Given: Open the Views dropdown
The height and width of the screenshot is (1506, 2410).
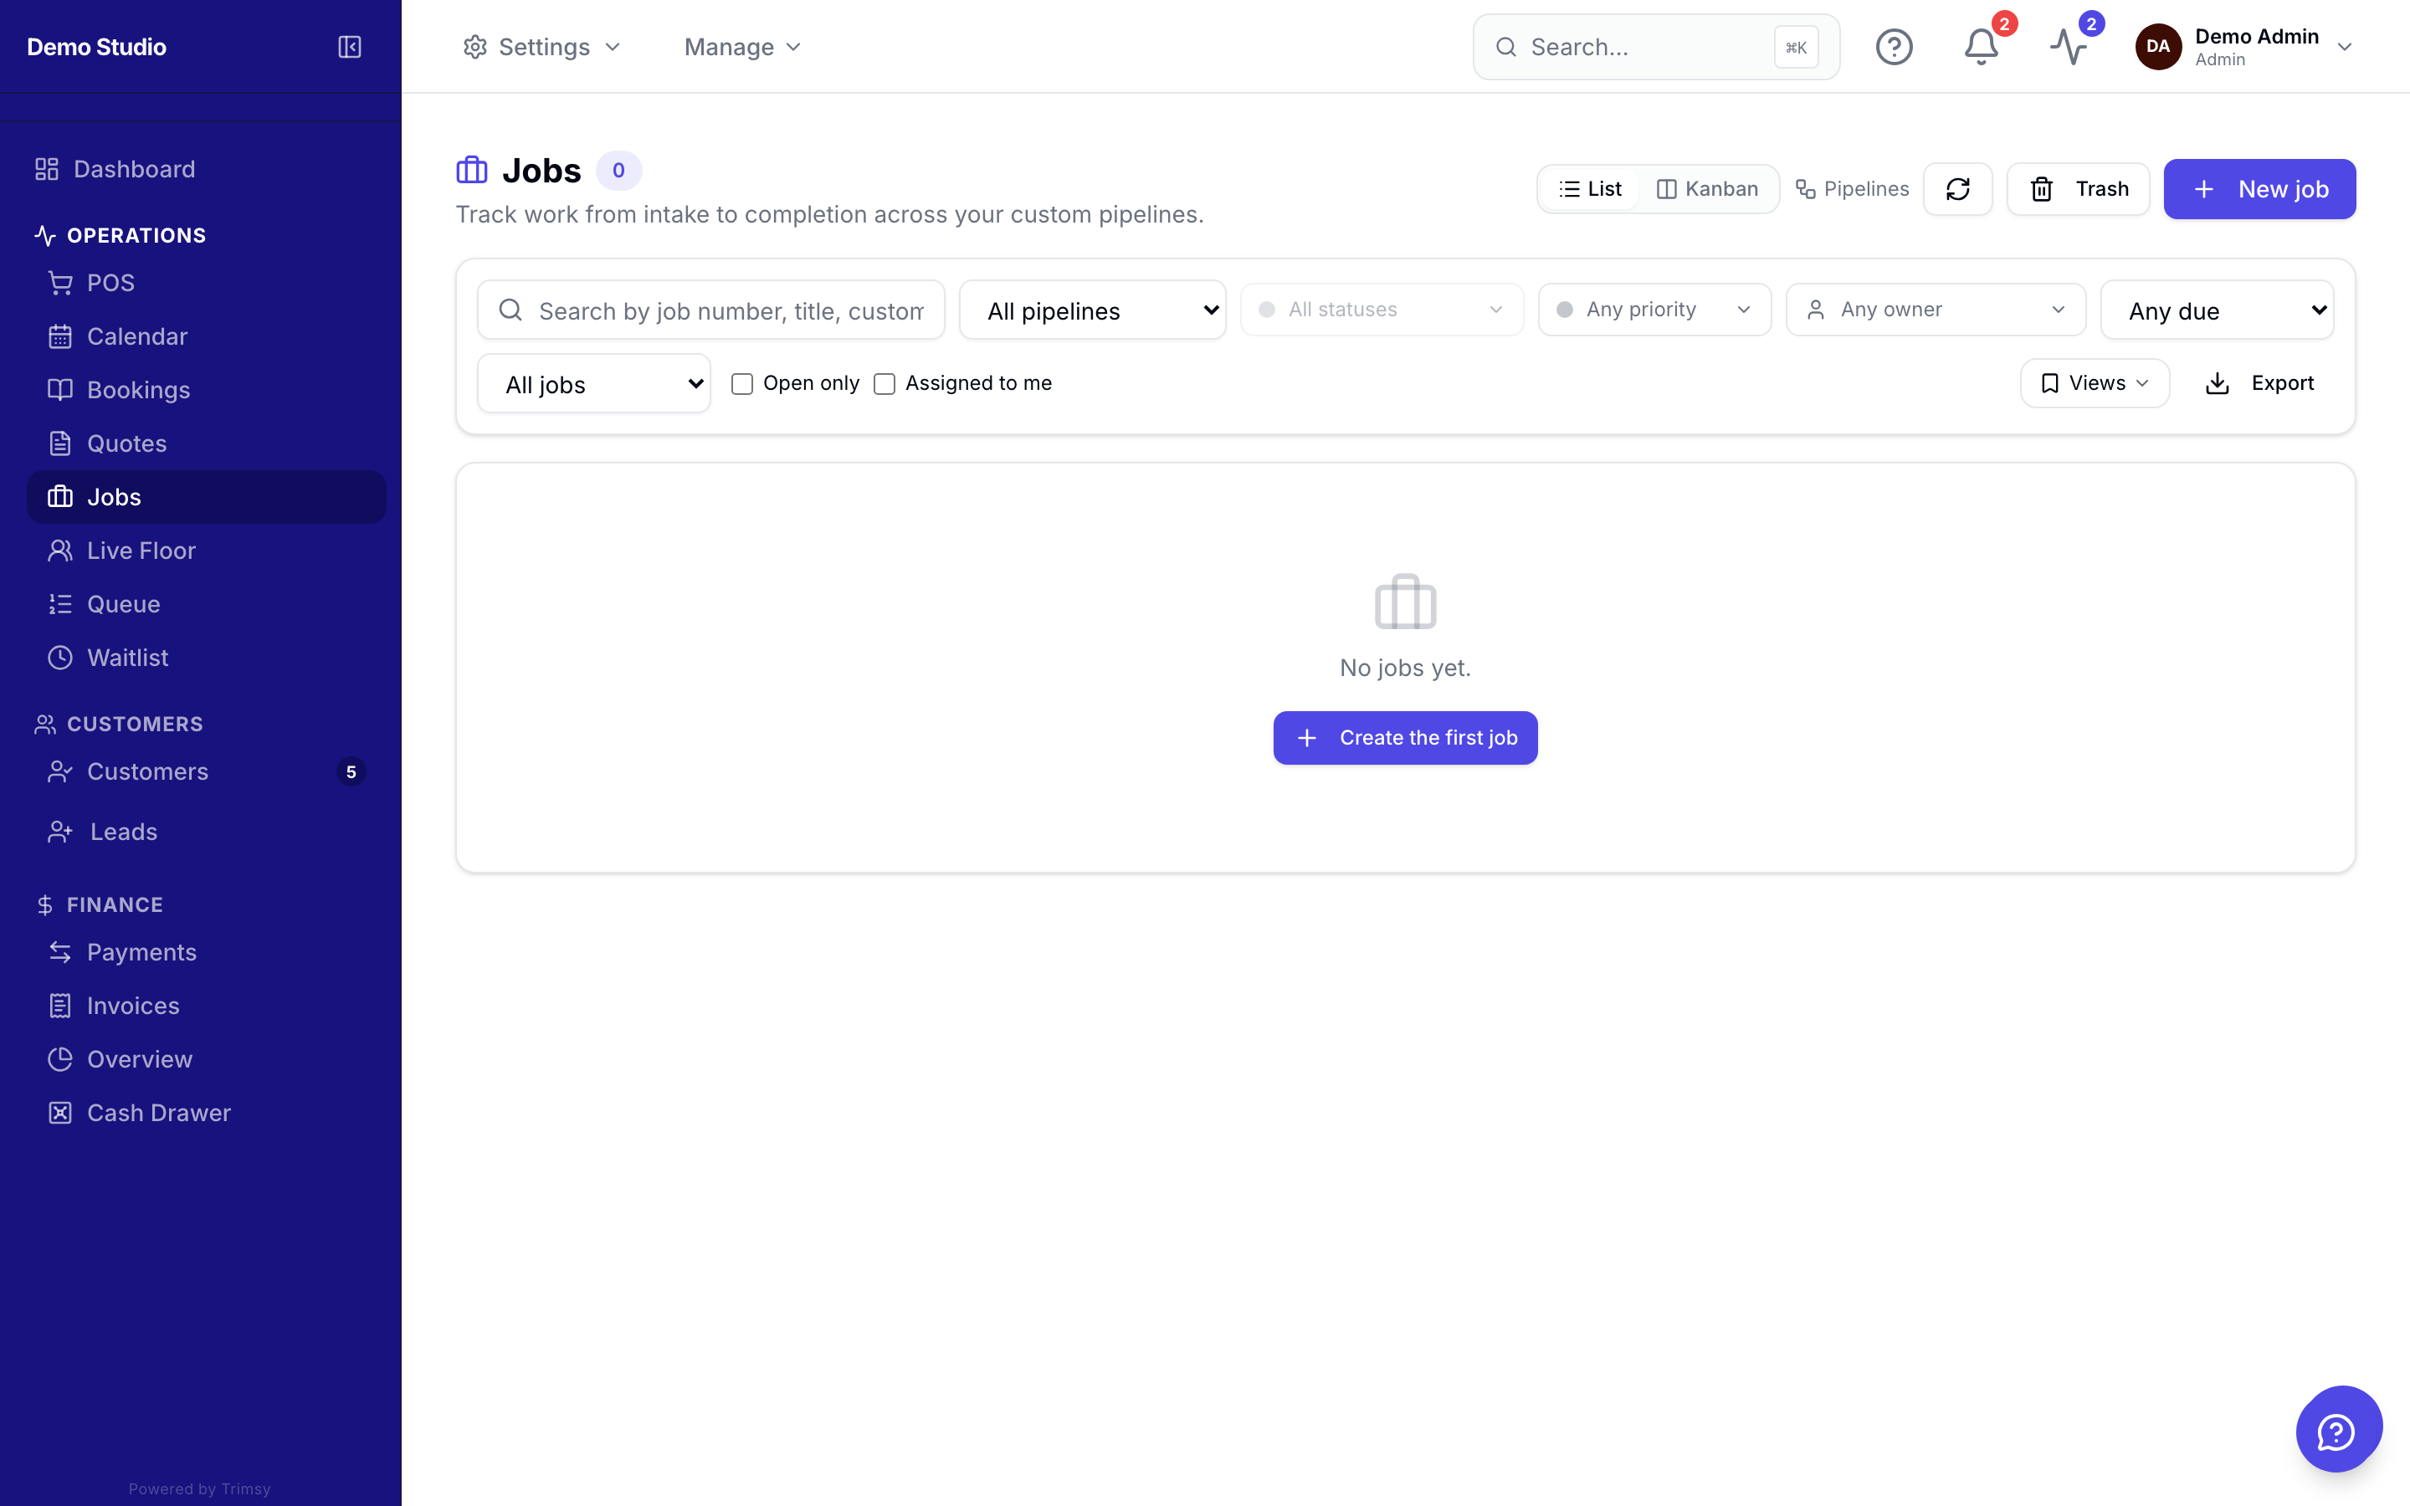Looking at the screenshot, I should point(2095,383).
